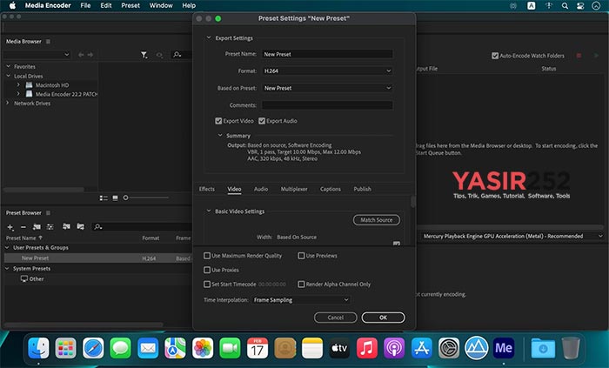Click the preset settings sliders icon
The width and height of the screenshot is (609, 368).
50,227
